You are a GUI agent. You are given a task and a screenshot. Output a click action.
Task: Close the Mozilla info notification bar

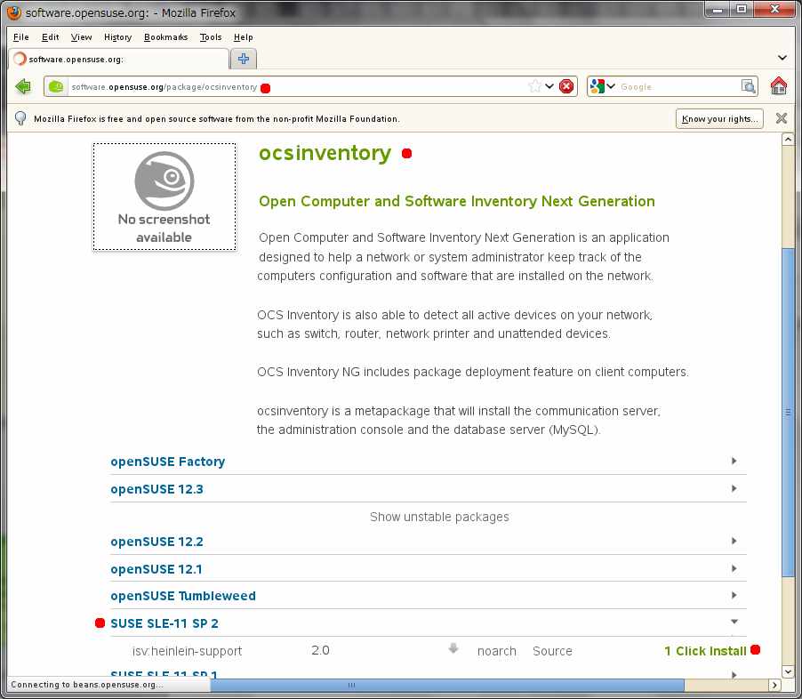781,118
